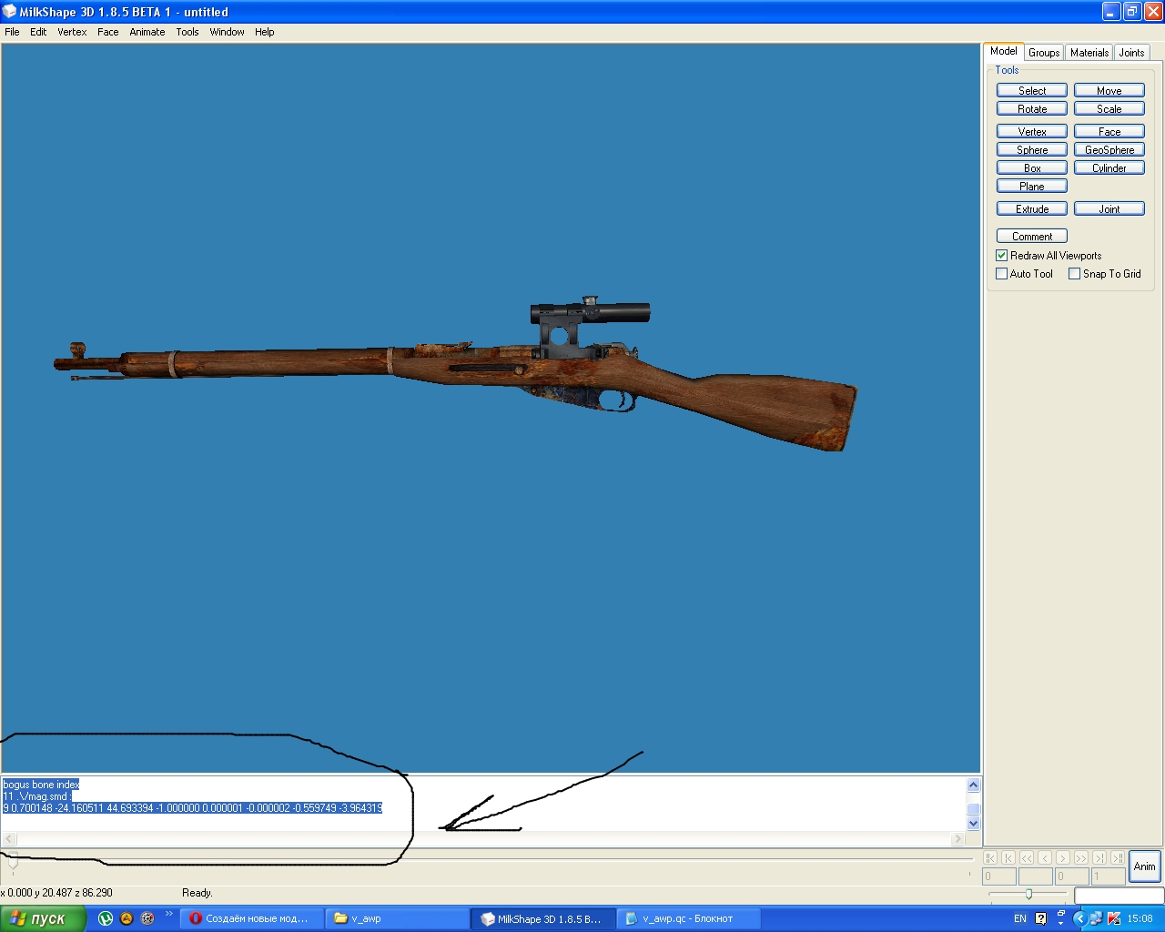Click the Kaspersky icon in system tray
Viewport: 1165px width, 932px height.
[1114, 918]
